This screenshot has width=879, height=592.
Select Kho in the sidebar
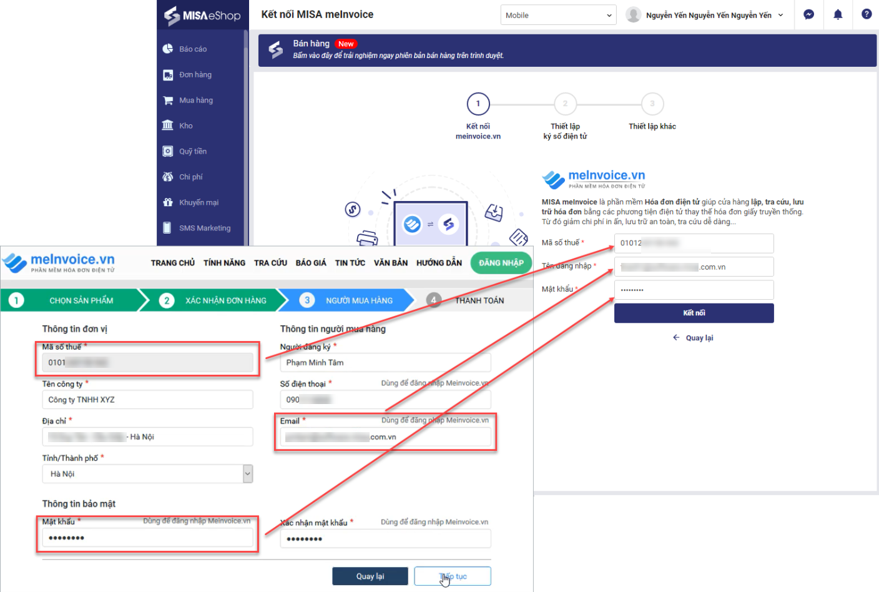pyautogui.click(x=186, y=126)
